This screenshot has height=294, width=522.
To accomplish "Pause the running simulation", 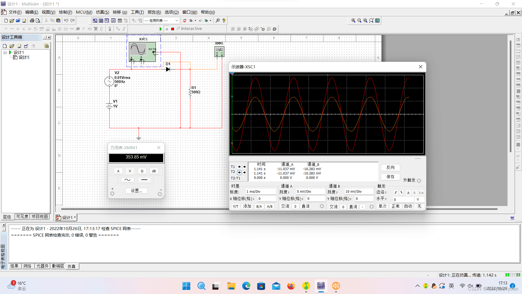I will [x=167, y=29].
